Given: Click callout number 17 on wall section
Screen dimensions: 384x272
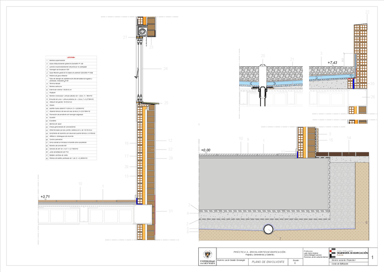Looking at the screenshot, I should coord(127,156).
